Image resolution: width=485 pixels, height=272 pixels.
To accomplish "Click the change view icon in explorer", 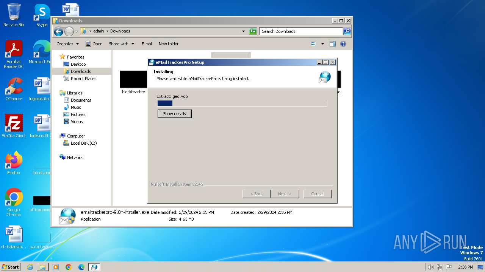I will [x=313, y=44].
